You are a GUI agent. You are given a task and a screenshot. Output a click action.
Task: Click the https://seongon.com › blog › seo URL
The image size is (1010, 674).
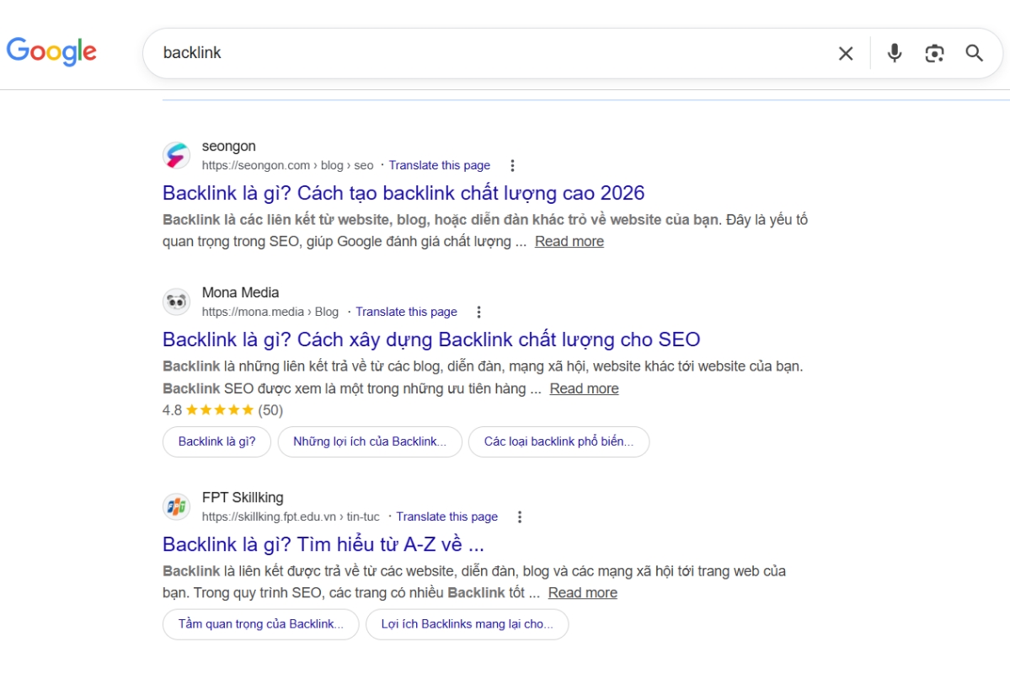(x=287, y=166)
